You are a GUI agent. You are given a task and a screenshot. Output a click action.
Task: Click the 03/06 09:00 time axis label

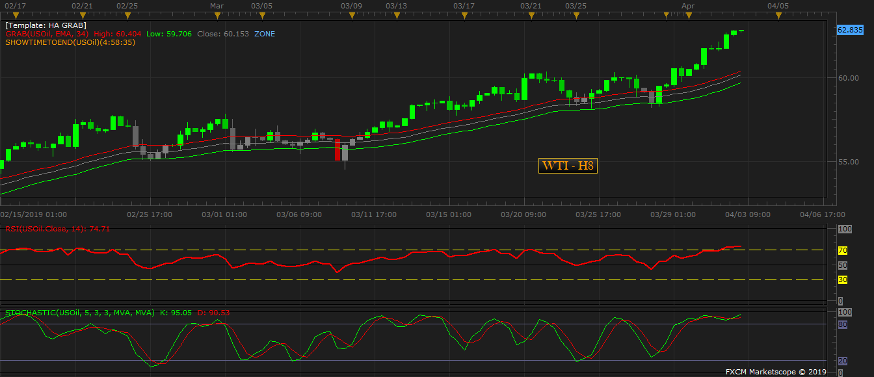(x=299, y=214)
